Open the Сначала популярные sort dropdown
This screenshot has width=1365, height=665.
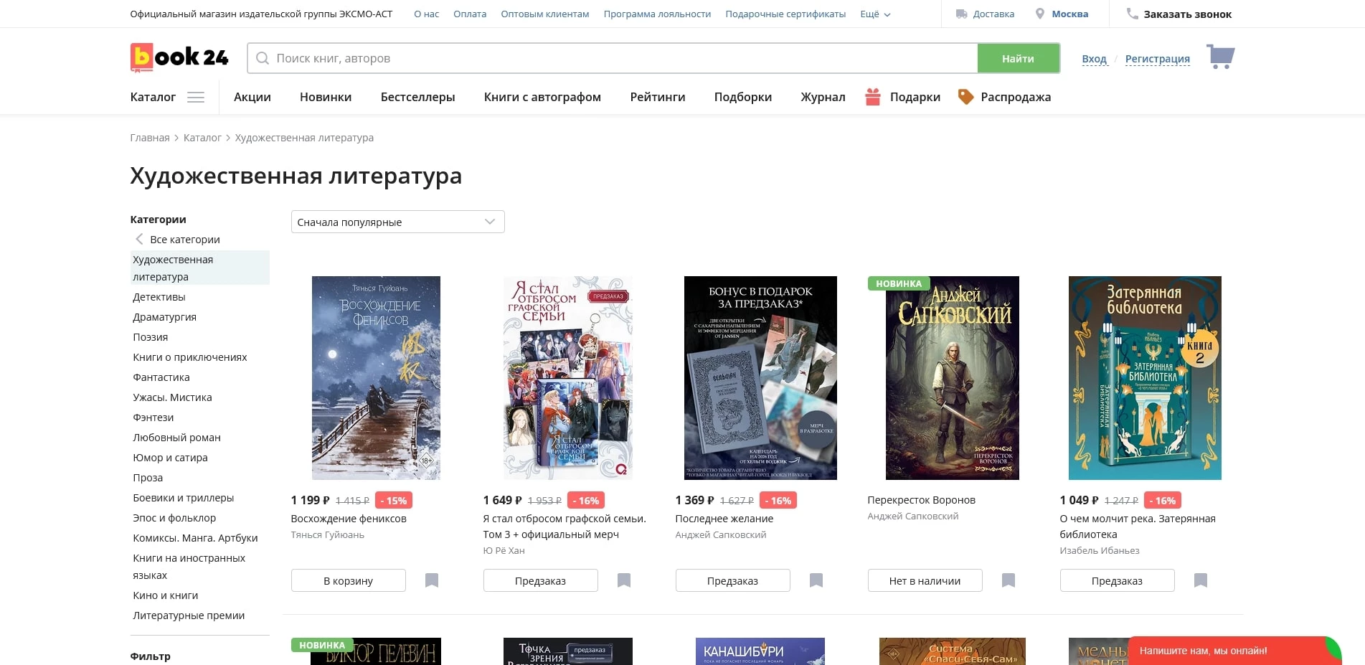(x=397, y=222)
